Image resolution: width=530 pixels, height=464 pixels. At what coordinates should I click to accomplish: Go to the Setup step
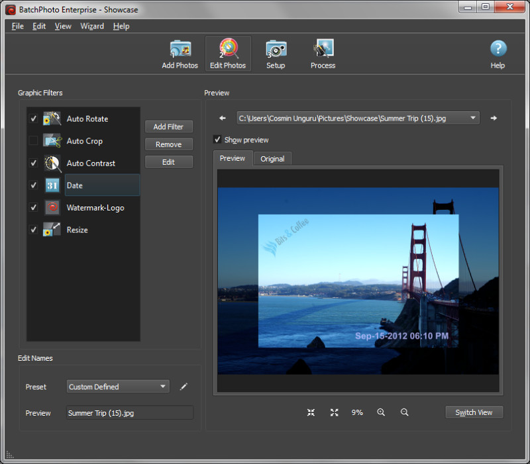tap(276, 54)
